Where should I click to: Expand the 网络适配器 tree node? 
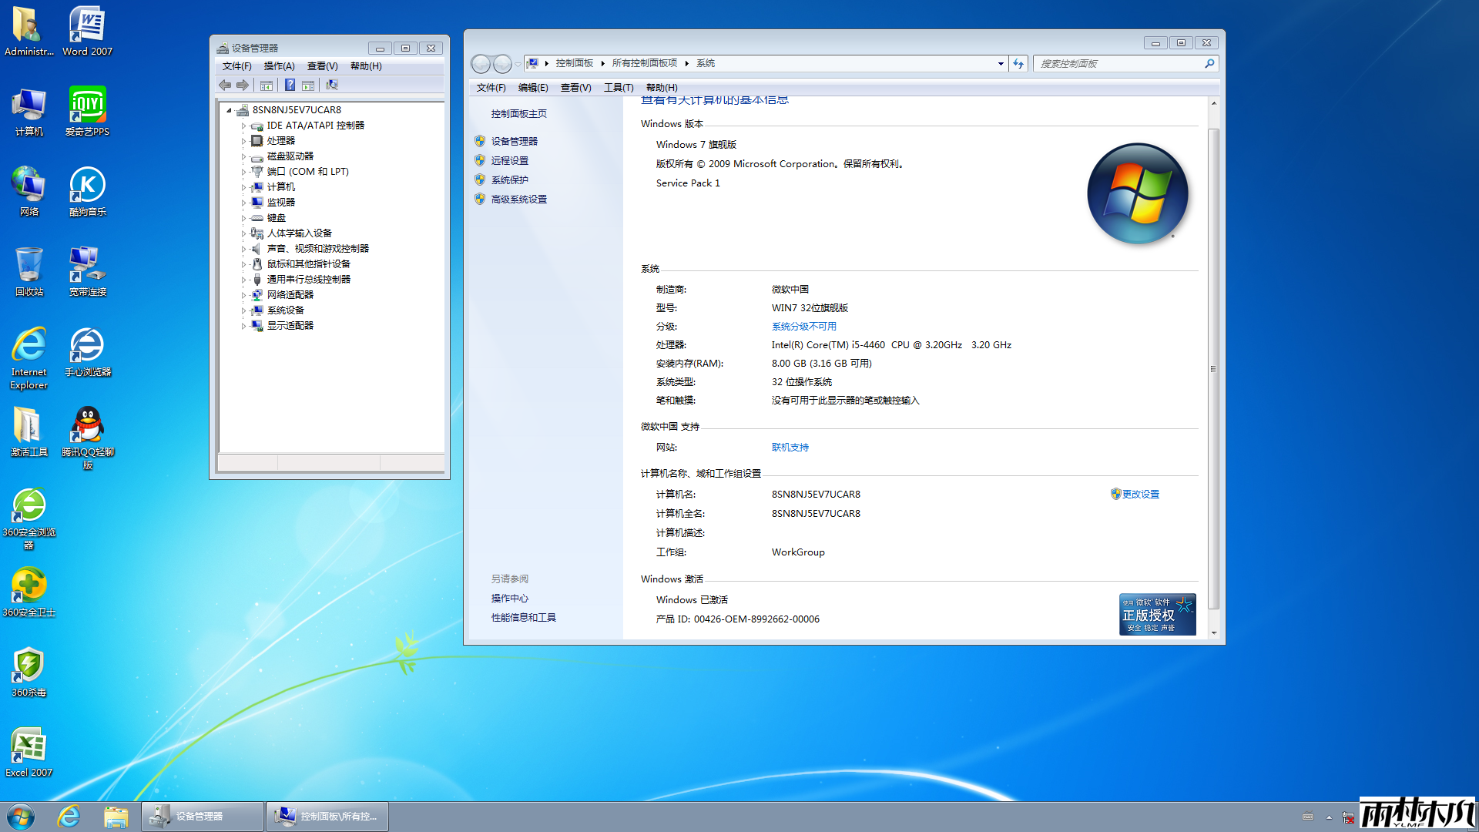click(x=243, y=295)
